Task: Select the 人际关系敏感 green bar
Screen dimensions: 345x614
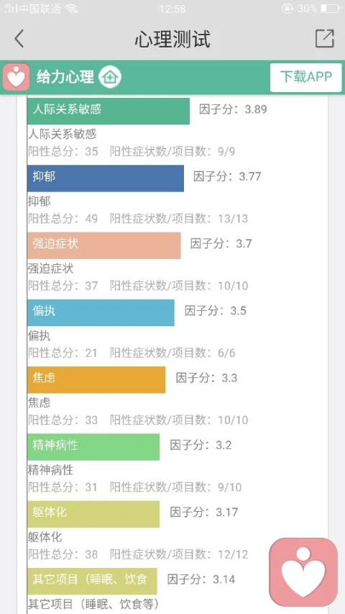Action: click(109, 110)
